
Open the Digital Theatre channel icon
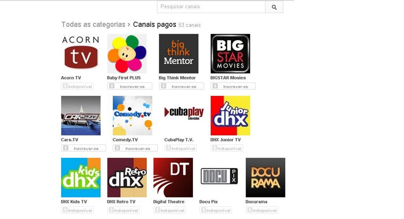(173, 177)
